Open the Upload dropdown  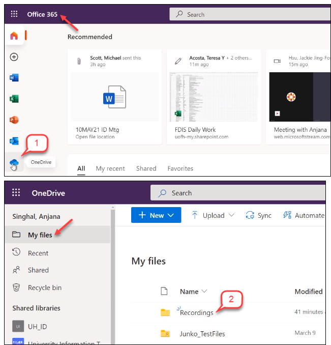click(x=213, y=215)
